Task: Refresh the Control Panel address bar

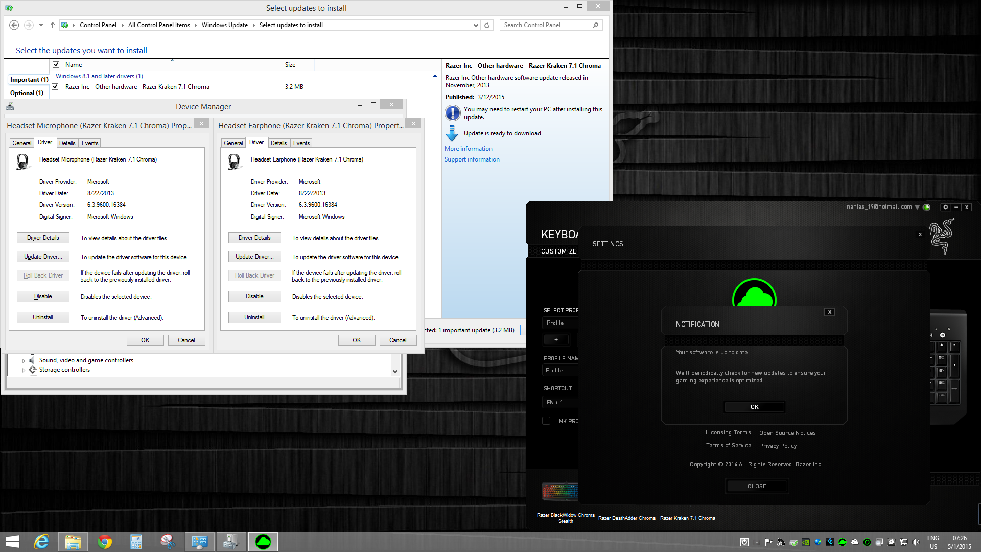Action: point(487,25)
